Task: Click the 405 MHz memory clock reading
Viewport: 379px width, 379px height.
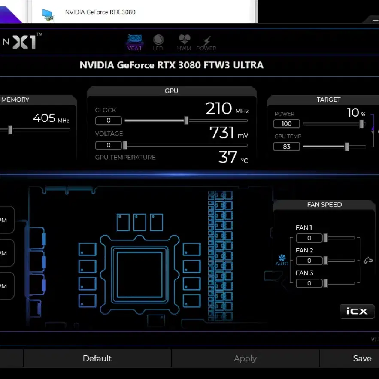Action: pyautogui.click(x=51, y=118)
